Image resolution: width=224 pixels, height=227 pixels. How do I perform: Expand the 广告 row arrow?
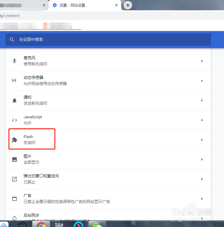pyautogui.click(x=202, y=199)
